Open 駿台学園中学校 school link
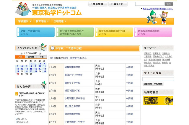This screenshot has height=125, width=189. 72,114
